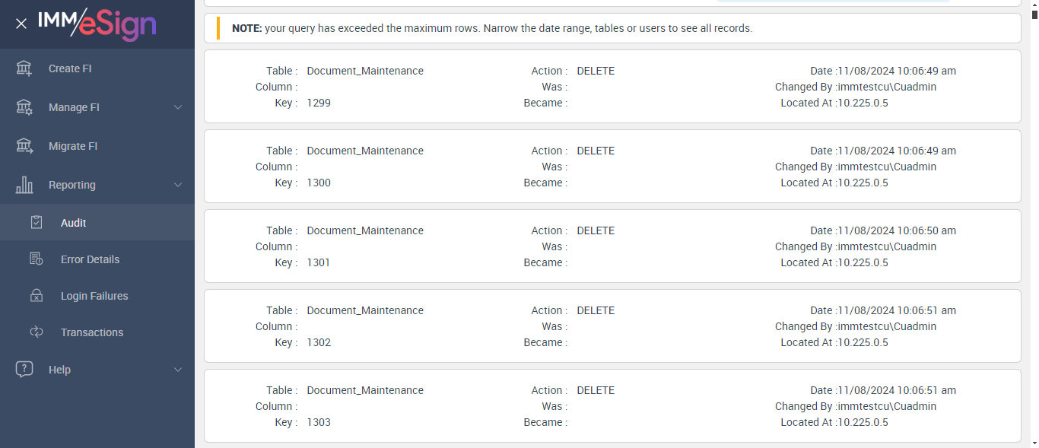Click the Create FI bank icon
The image size is (1039, 448).
[24, 68]
